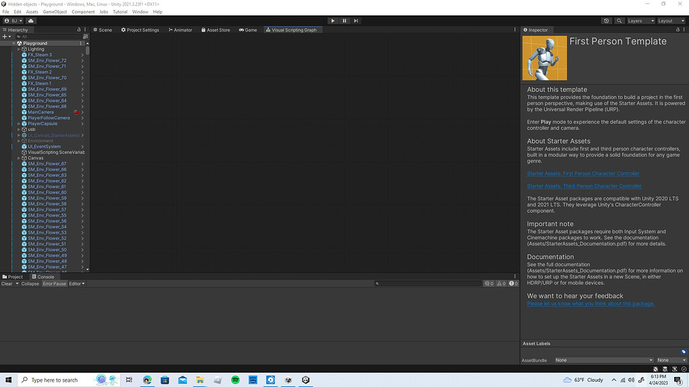The height and width of the screenshot is (387, 689).
Task: Open the Layout dropdown
Action: [671, 20]
